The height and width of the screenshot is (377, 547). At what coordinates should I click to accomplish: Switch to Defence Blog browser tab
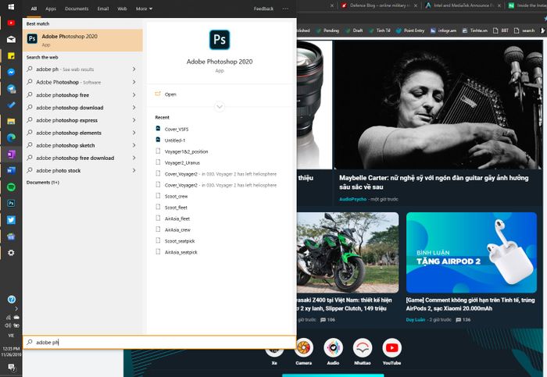click(378, 5)
